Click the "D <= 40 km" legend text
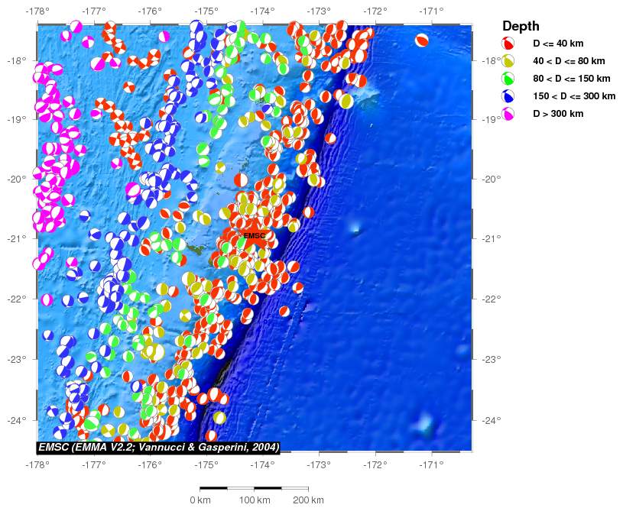Screen dimensions: 623x511 559,44
